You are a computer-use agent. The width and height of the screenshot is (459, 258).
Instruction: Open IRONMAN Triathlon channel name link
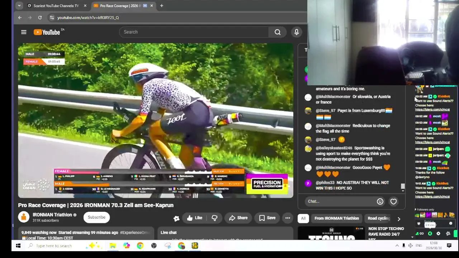(52, 215)
